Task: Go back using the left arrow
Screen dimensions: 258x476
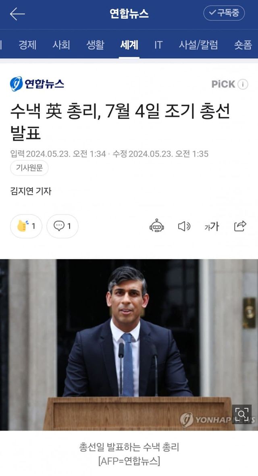Action: coord(17,14)
